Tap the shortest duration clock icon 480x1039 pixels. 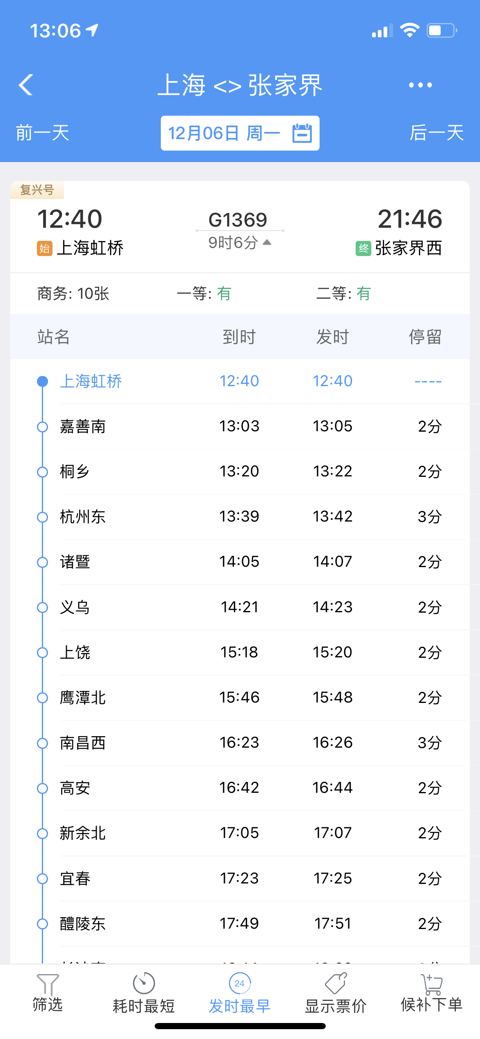[x=144, y=983]
